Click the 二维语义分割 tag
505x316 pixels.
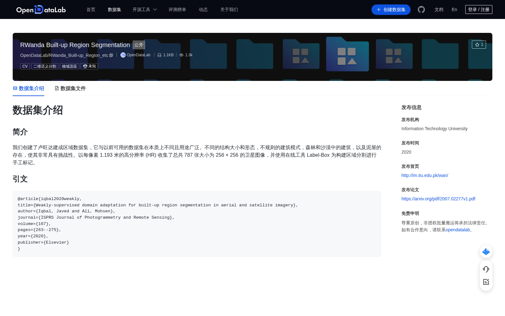45,66
